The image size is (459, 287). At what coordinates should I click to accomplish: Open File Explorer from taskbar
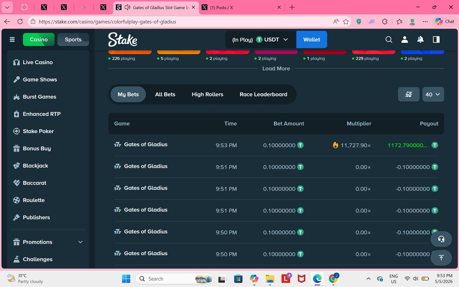coord(270,279)
